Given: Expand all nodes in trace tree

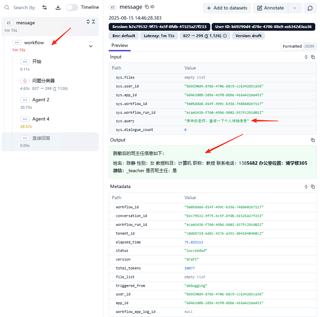Looking at the screenshot, I should [88, 22].
